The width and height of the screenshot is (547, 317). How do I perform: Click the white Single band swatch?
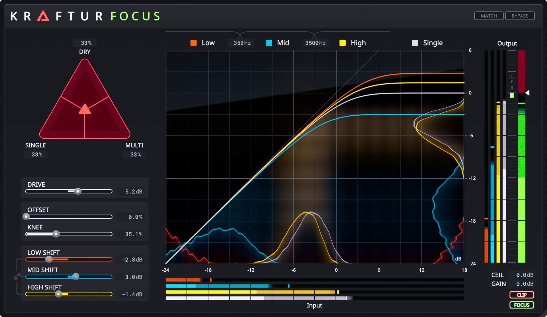click(x=415, y=43)
